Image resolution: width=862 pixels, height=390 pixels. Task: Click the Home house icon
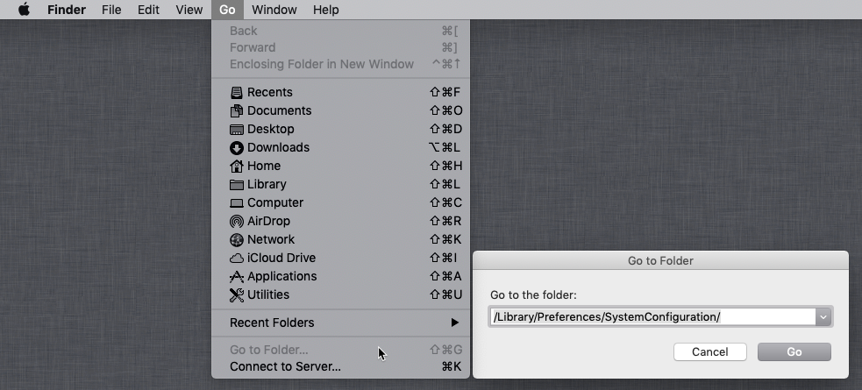237,166
